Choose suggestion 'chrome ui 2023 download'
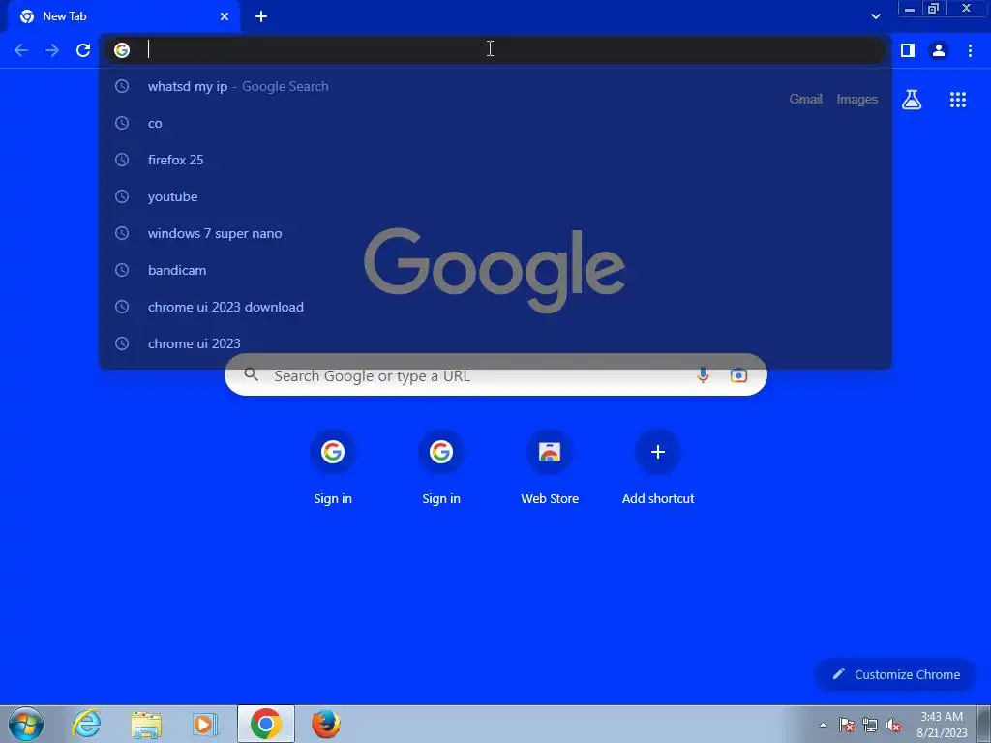Viewport: 991px width, 743px height. click(x=495, y=307)
